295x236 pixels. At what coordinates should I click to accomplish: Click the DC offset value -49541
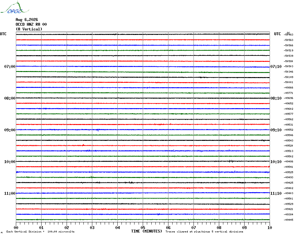click(288, 167)
